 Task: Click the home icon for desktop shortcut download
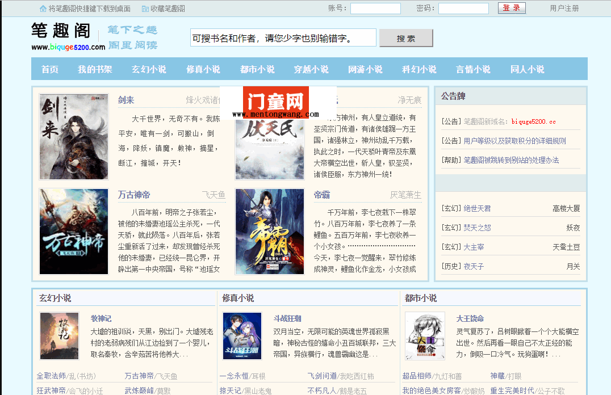point(43,9)
